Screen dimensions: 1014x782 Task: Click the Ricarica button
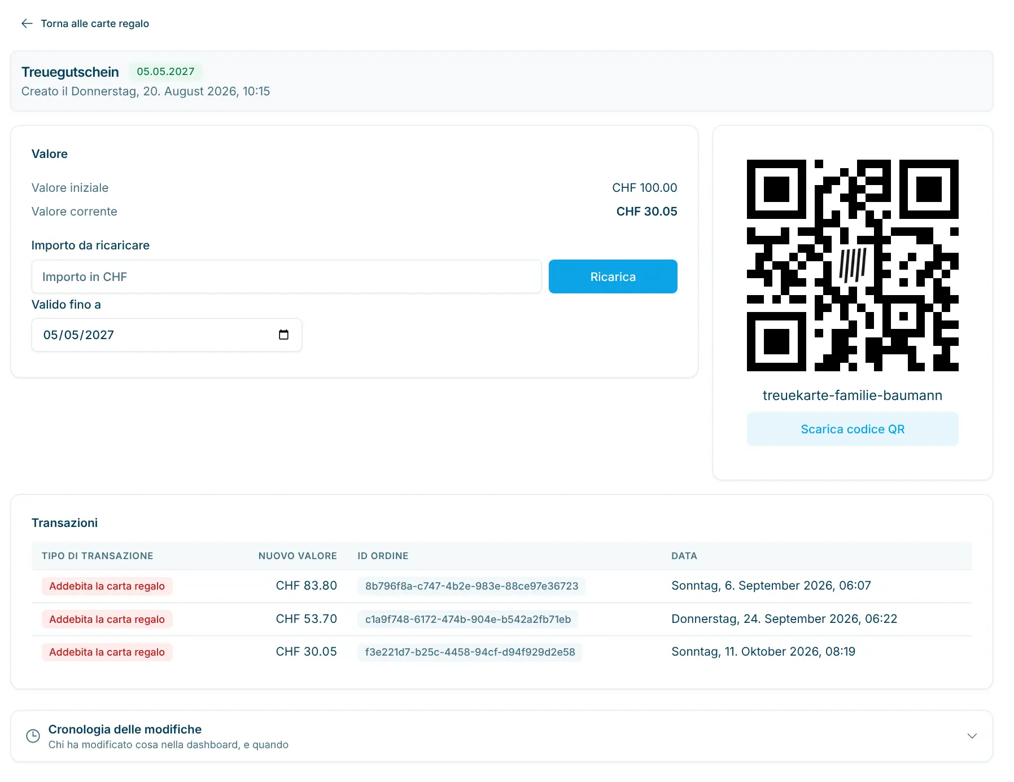pos(613,276)
